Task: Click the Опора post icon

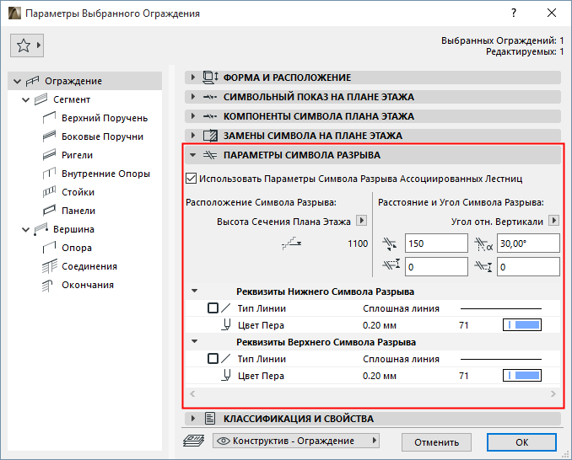Action: pyautogui.click(x=49, y=248)
